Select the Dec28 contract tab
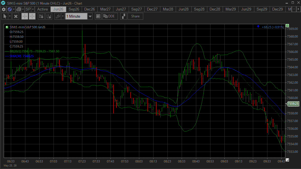 pyautogui.click(x=215, y=9)
